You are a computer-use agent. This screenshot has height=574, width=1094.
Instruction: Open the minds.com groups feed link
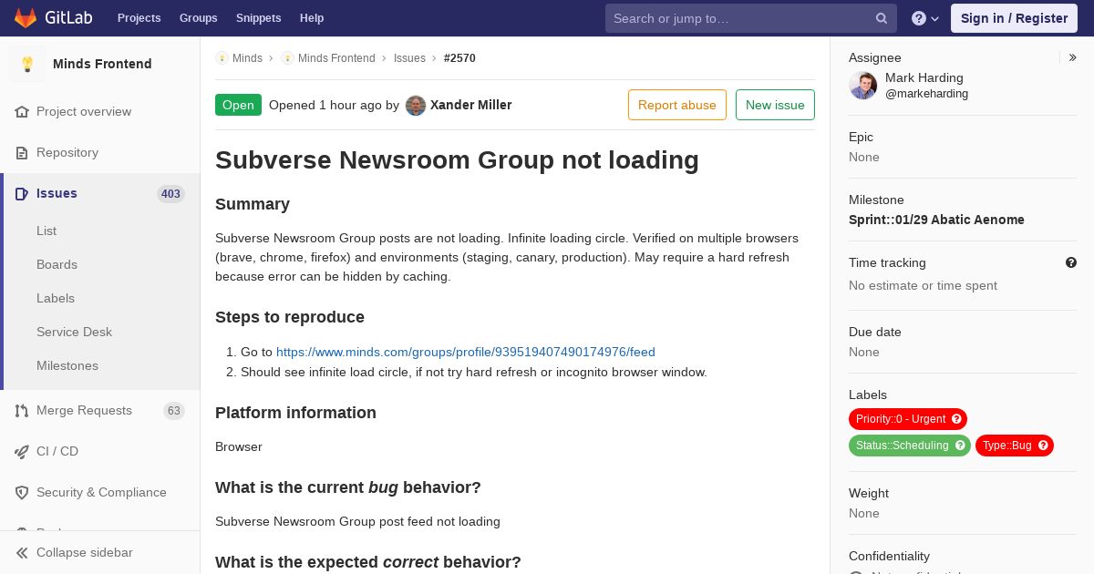(x=466, y=352)
